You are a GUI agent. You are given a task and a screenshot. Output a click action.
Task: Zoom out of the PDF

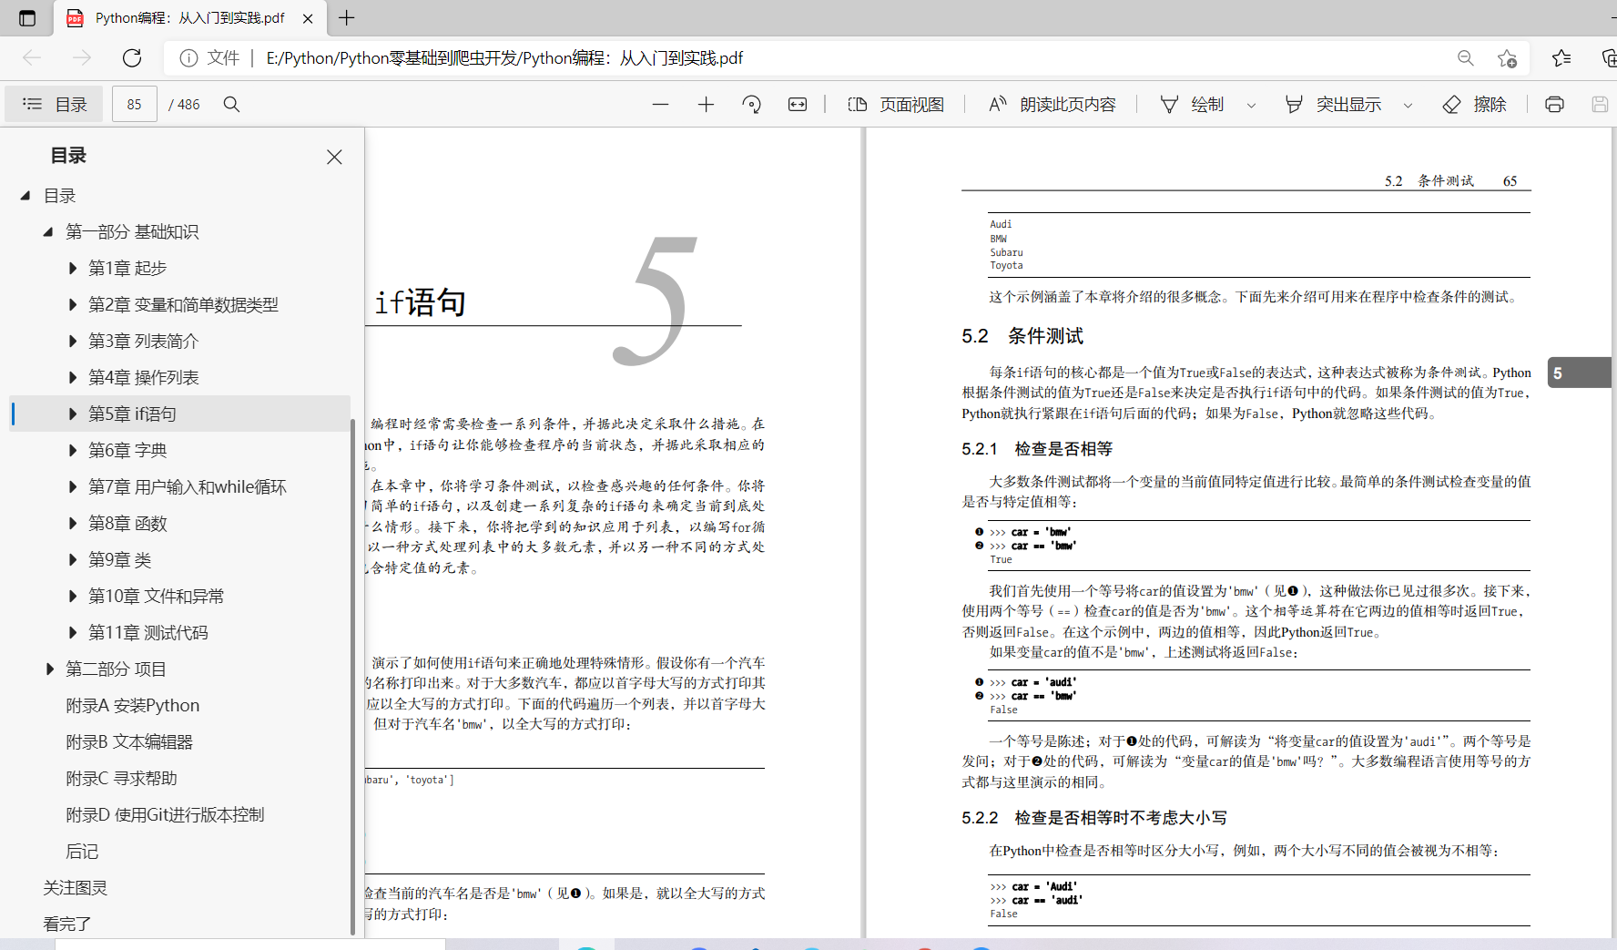pos(661,104)
